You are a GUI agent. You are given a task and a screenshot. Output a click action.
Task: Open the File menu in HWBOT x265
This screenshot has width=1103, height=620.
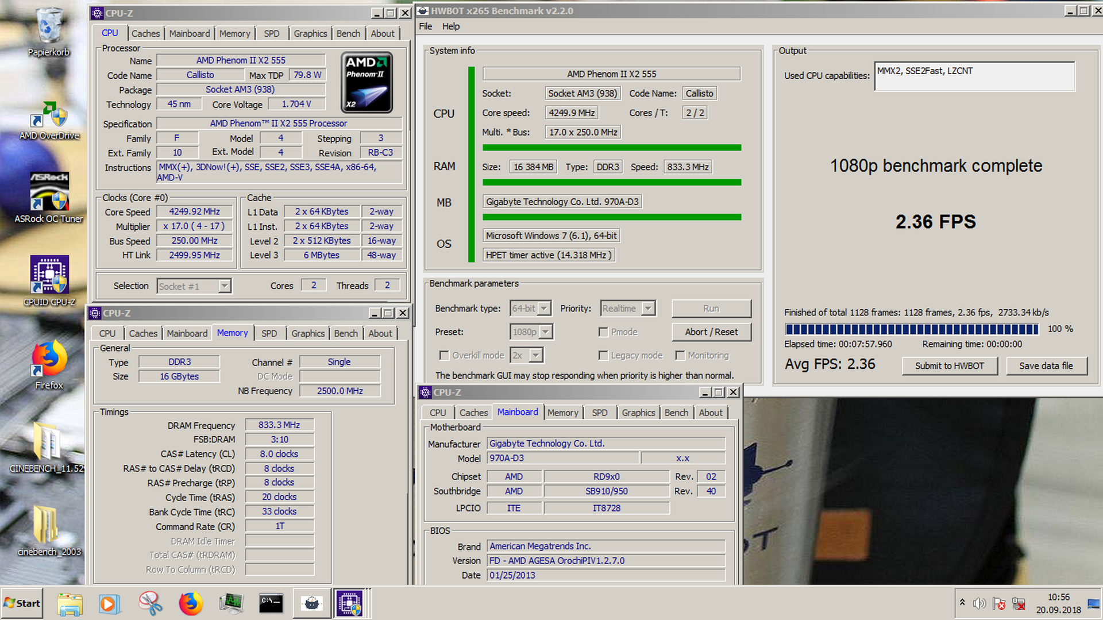click(x=426, y=26)
